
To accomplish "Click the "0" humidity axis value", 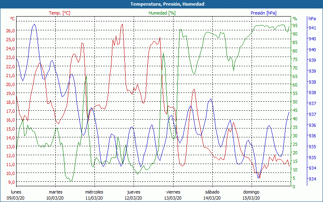I will point(294,187).
